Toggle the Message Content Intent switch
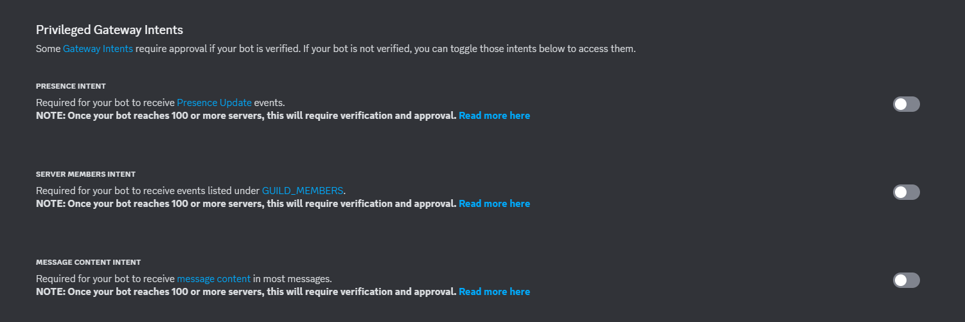This screenshot has height=322, width=965. 906,280
